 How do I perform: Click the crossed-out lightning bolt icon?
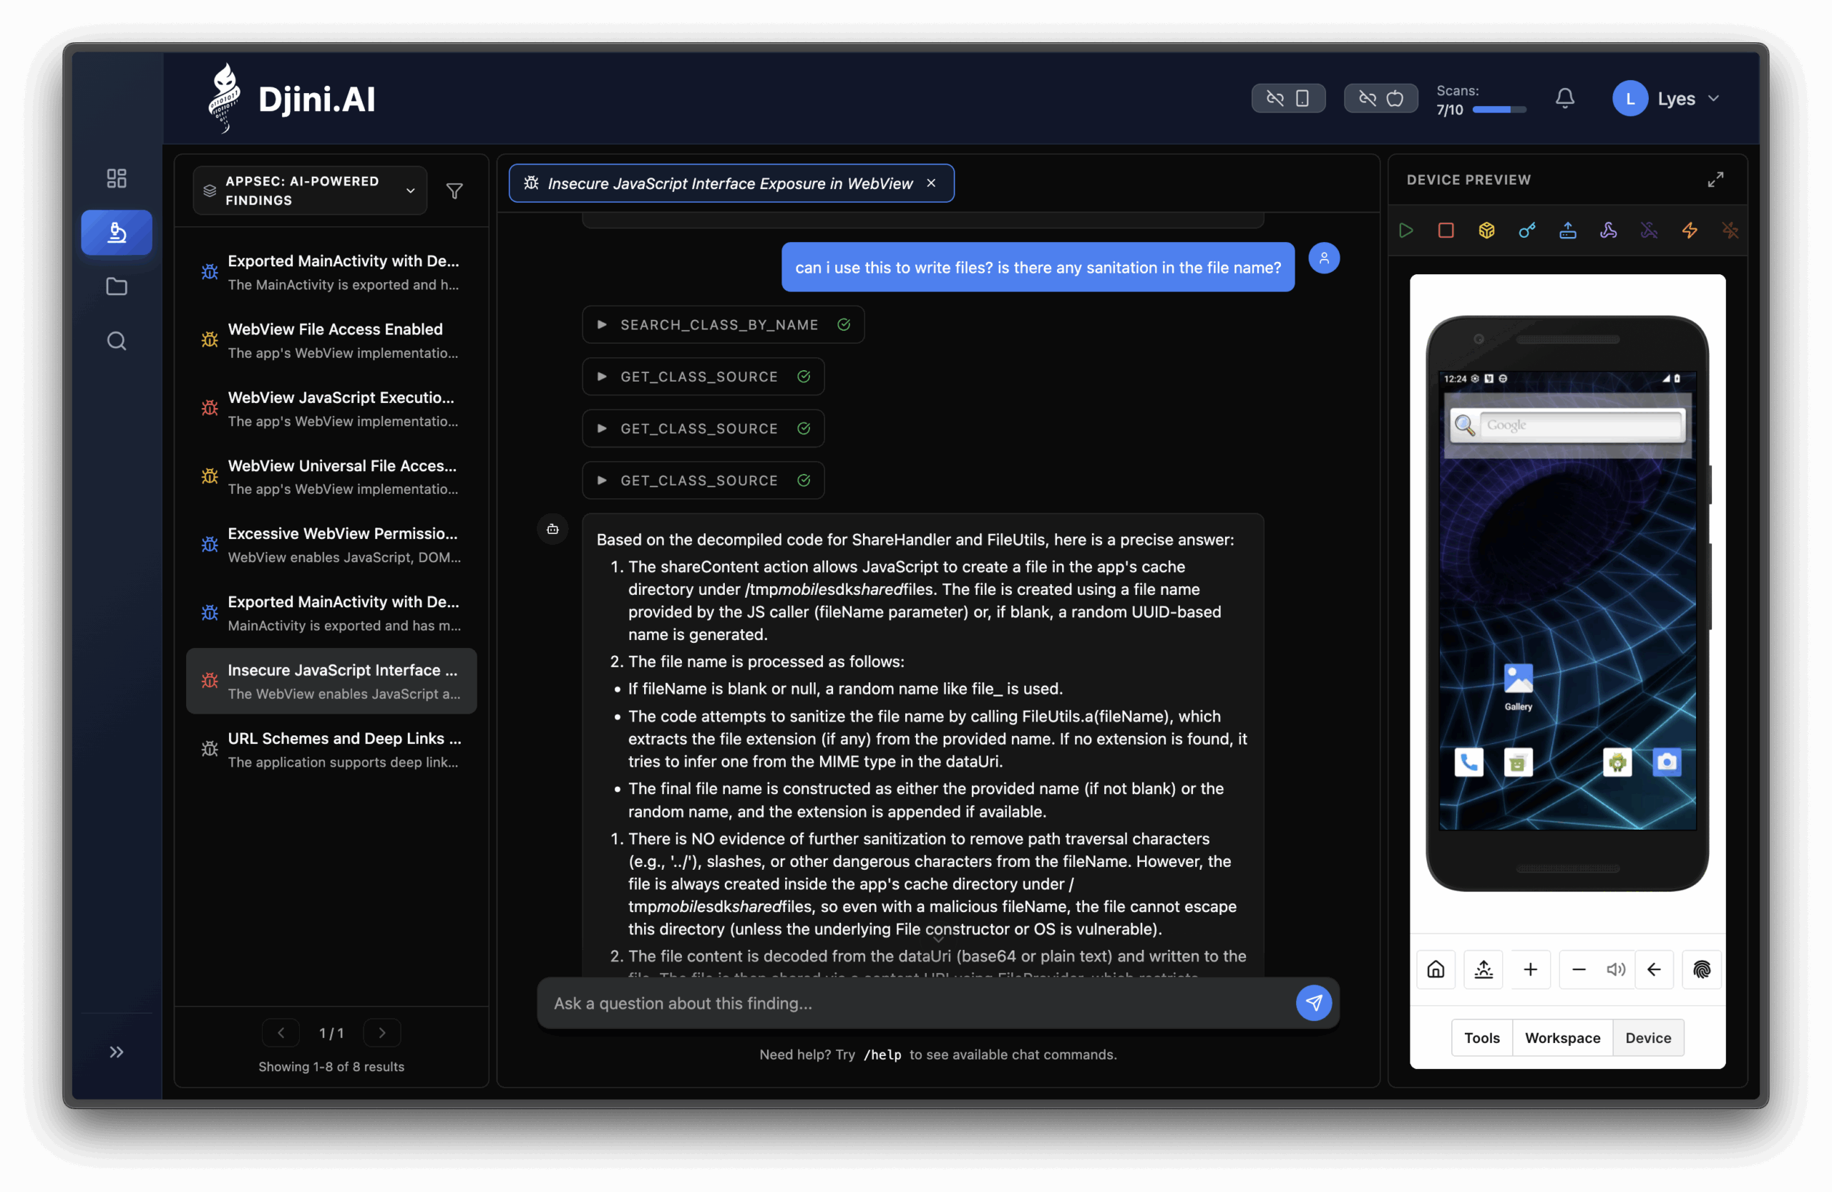(x=1730, y=231)
